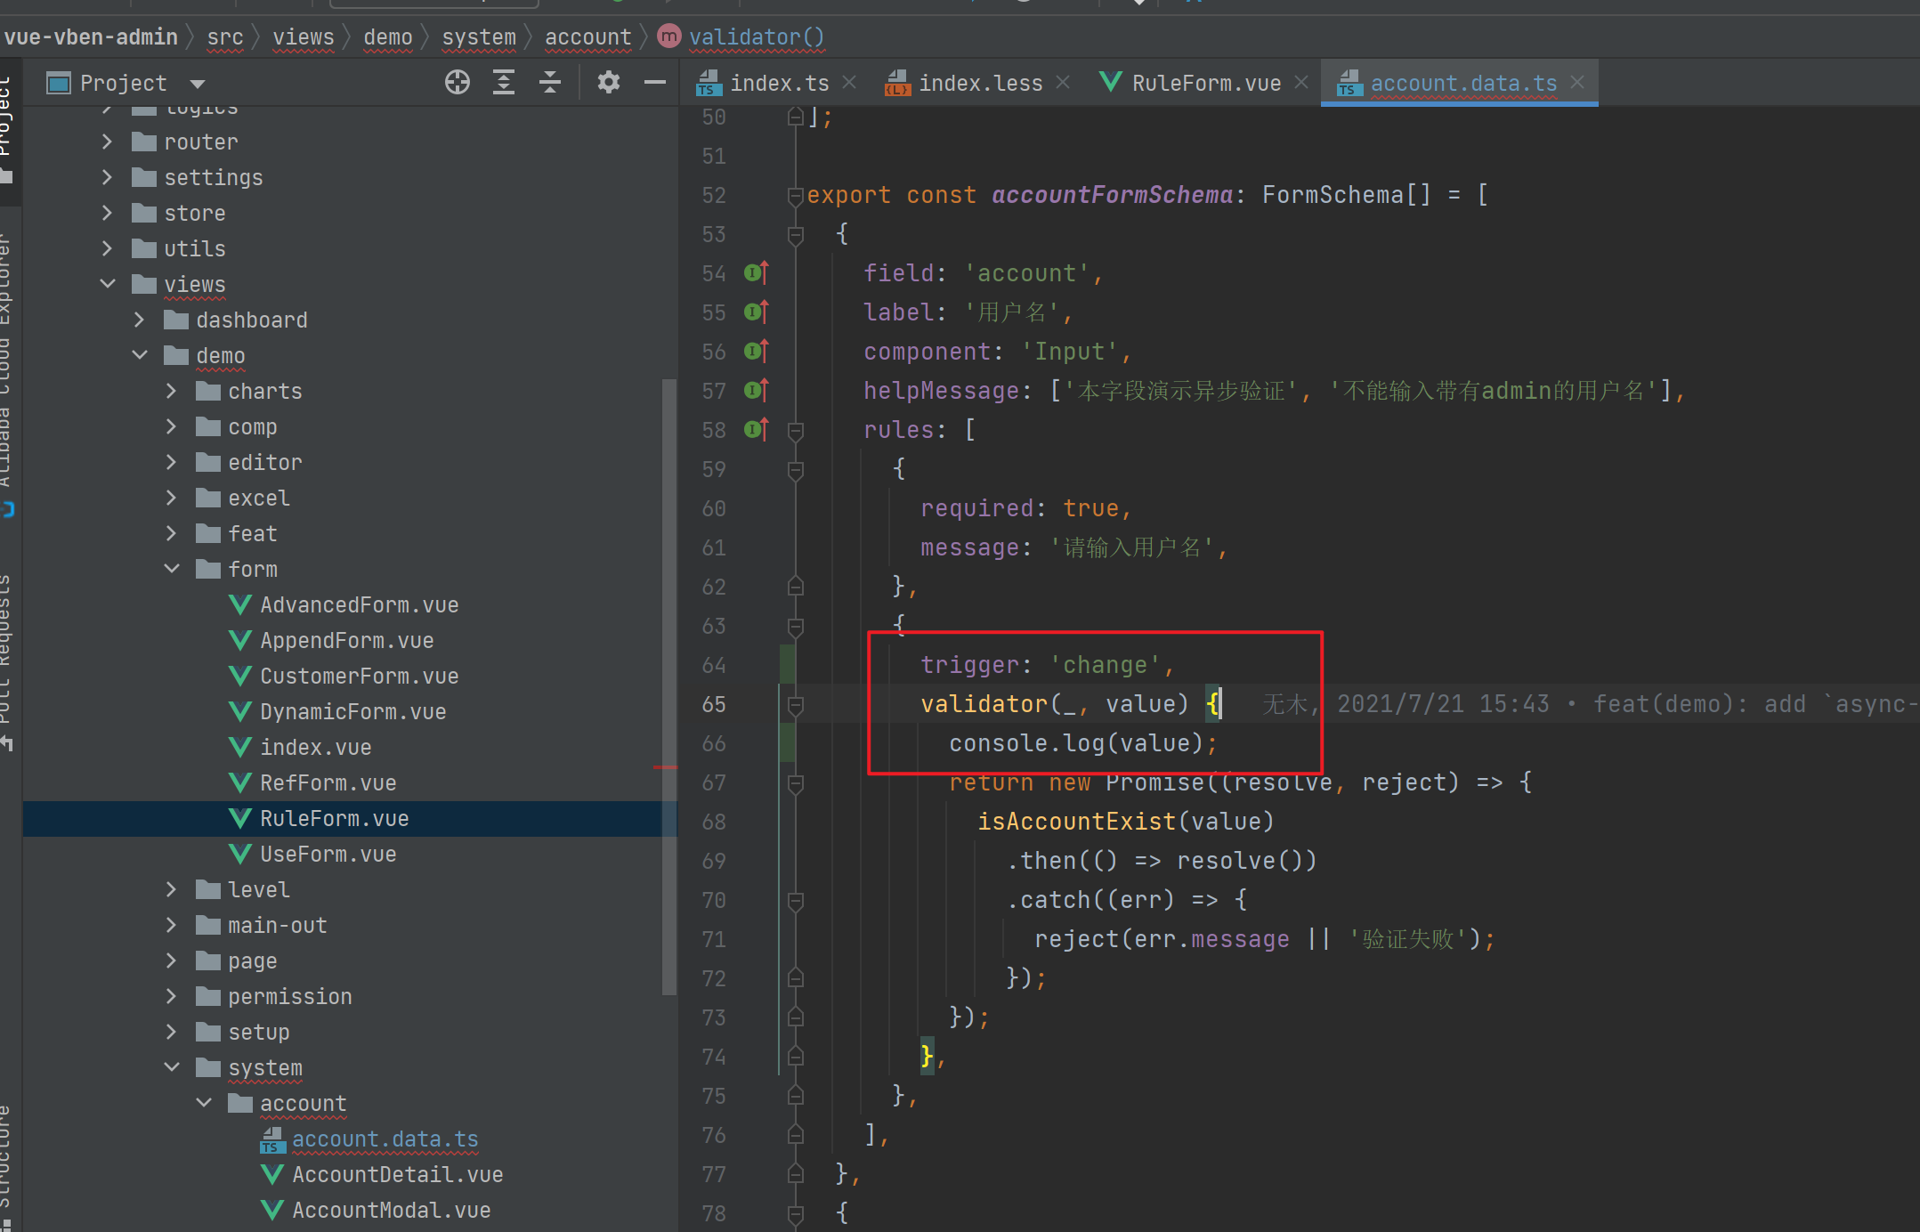Click the validator() method icon in breadcrumbs
Screen dimensions: 1920x1232
click(x=668, y=36)
